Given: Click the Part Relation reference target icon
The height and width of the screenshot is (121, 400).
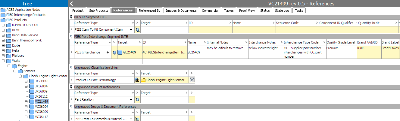Looking at the screenshot, I should (x=137, y=99).
